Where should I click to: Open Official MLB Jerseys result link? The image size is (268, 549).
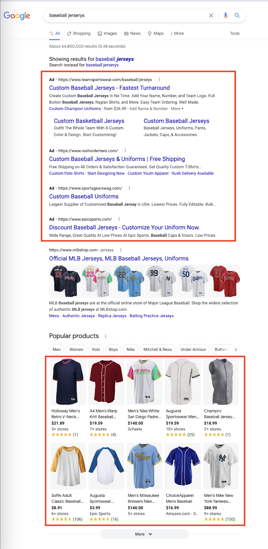(x=119, y=258)
